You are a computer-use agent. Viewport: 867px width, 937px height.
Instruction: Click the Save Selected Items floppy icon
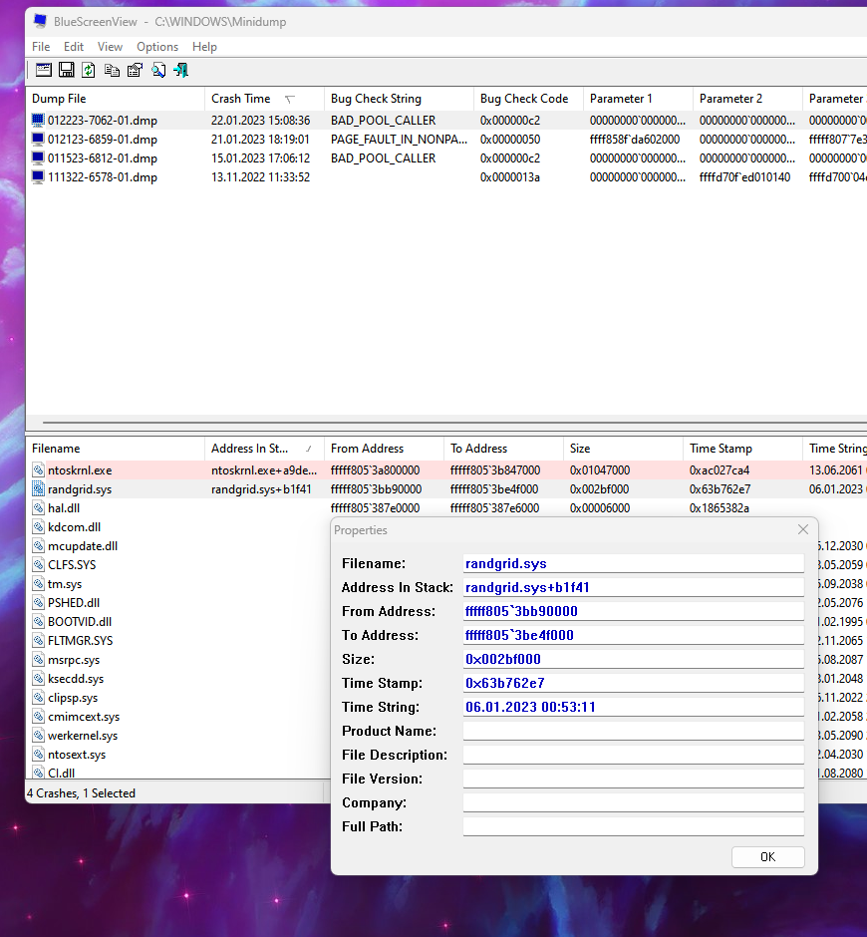click(67, 70)
